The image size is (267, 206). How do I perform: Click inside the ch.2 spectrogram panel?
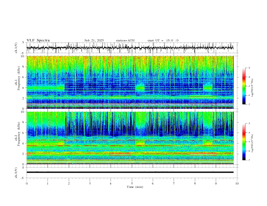pyautogui.click(x=130, y=138)
